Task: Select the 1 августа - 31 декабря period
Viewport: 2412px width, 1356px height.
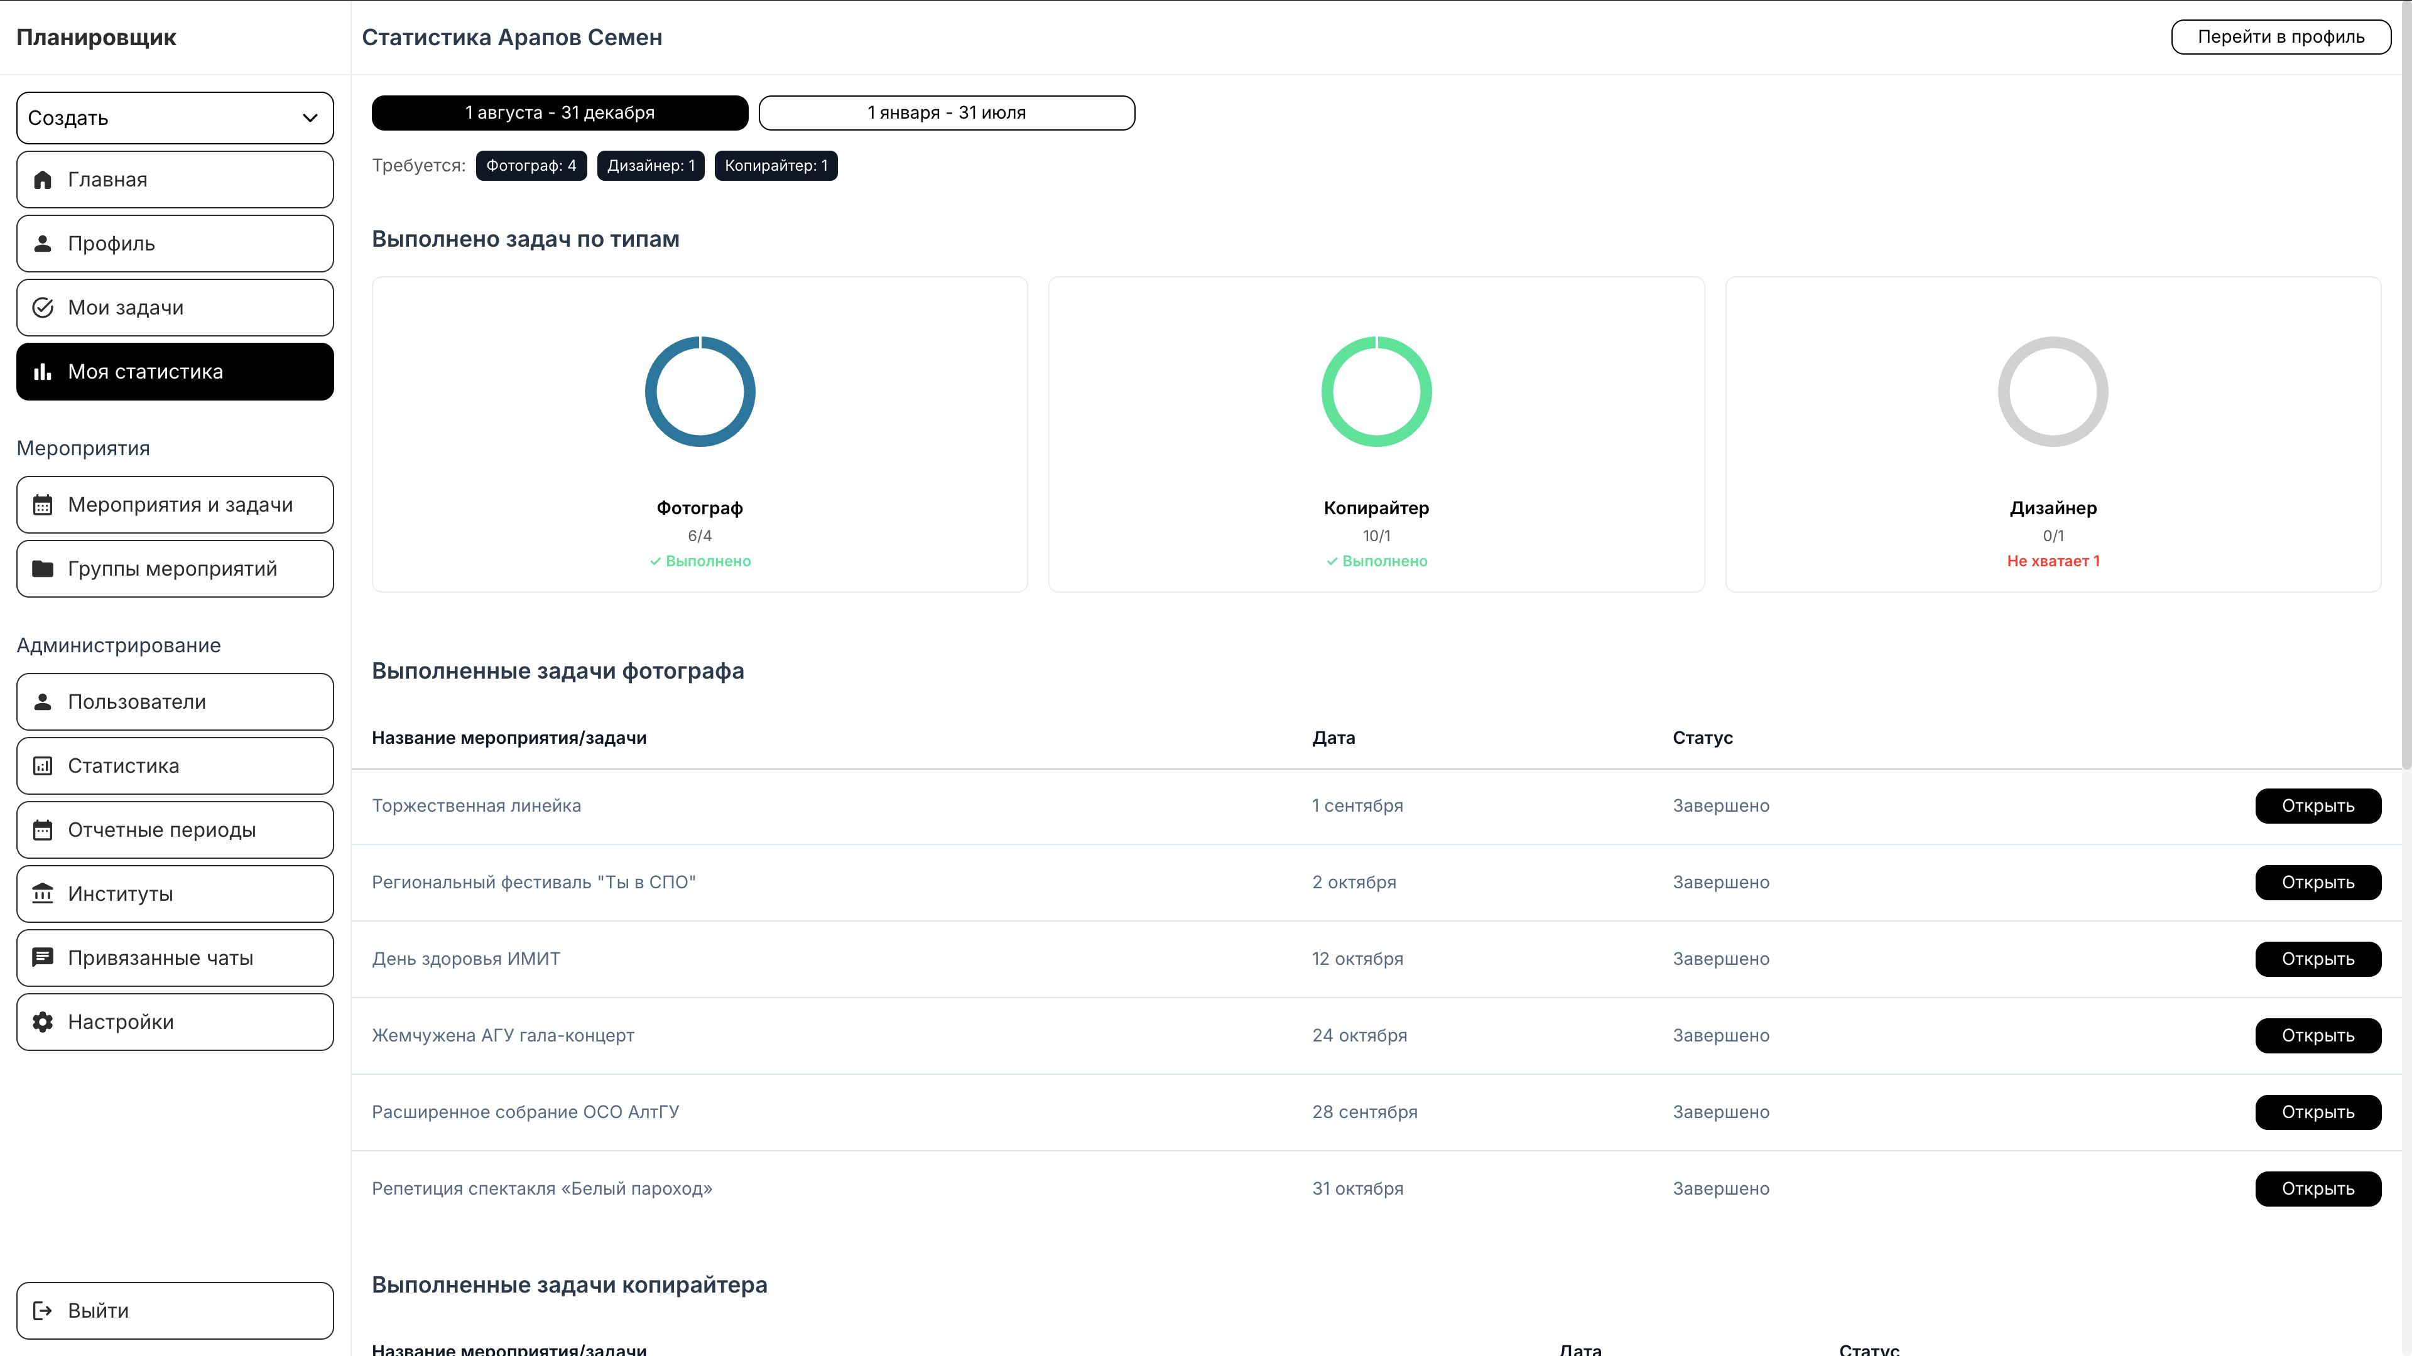Action: coord(559,112)
